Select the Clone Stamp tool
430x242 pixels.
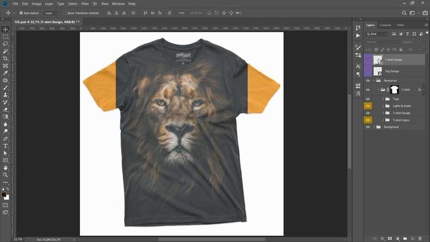(x=5, y=95)
